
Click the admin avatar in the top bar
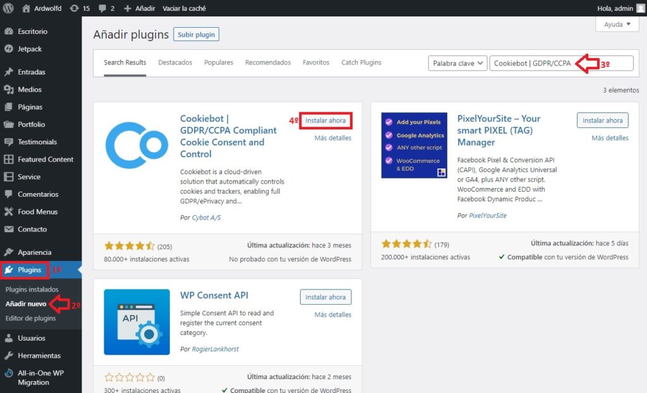(641, 8)
